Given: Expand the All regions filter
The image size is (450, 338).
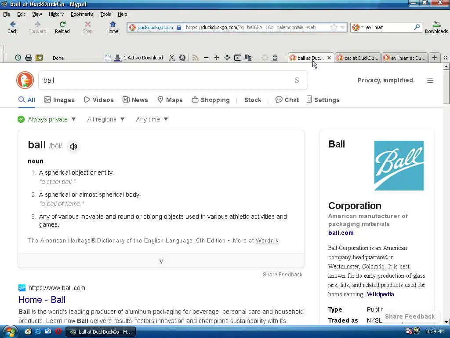Looking at the screenshot, I should point(106,119).
